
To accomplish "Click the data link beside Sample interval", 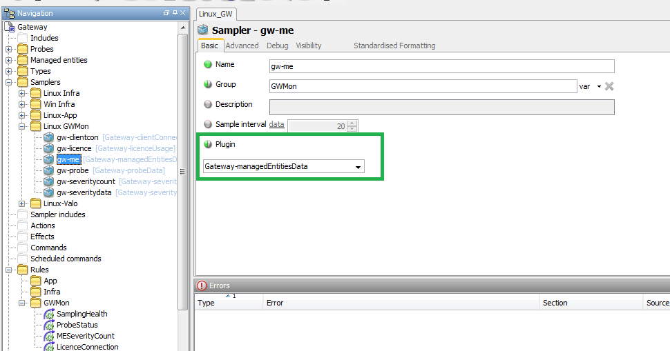I will click(276, 124).
